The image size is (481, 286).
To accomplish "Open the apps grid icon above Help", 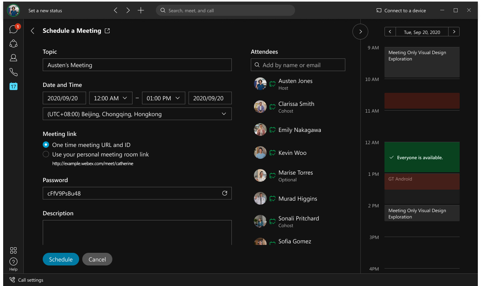I will coord(13,250).
